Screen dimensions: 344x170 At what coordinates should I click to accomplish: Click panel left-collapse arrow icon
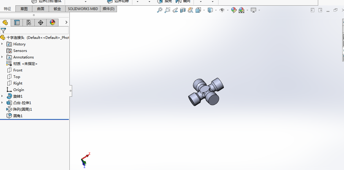(313, 10)
